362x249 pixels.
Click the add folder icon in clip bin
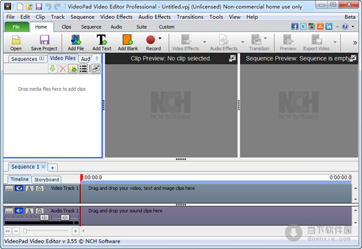[x=73, y=69]
